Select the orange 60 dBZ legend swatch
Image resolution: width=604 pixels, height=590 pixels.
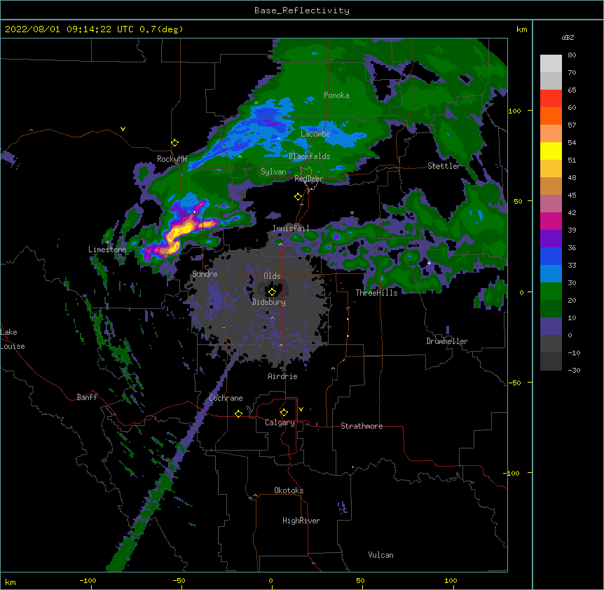pos(551,116)
